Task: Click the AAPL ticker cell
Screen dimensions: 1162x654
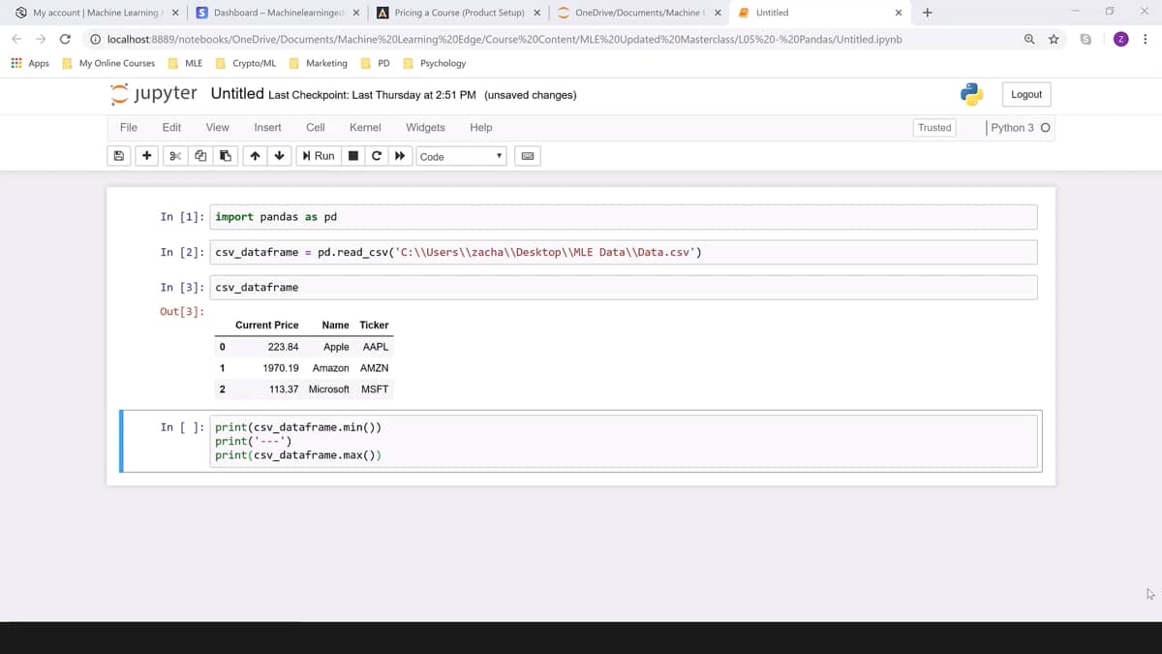Action: (376, 347)
